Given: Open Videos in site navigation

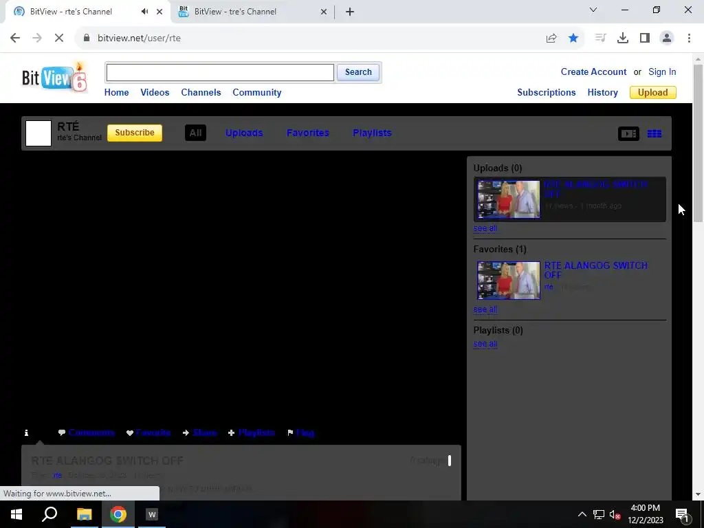Looking at the screenshot, I should tap(155, 93).
